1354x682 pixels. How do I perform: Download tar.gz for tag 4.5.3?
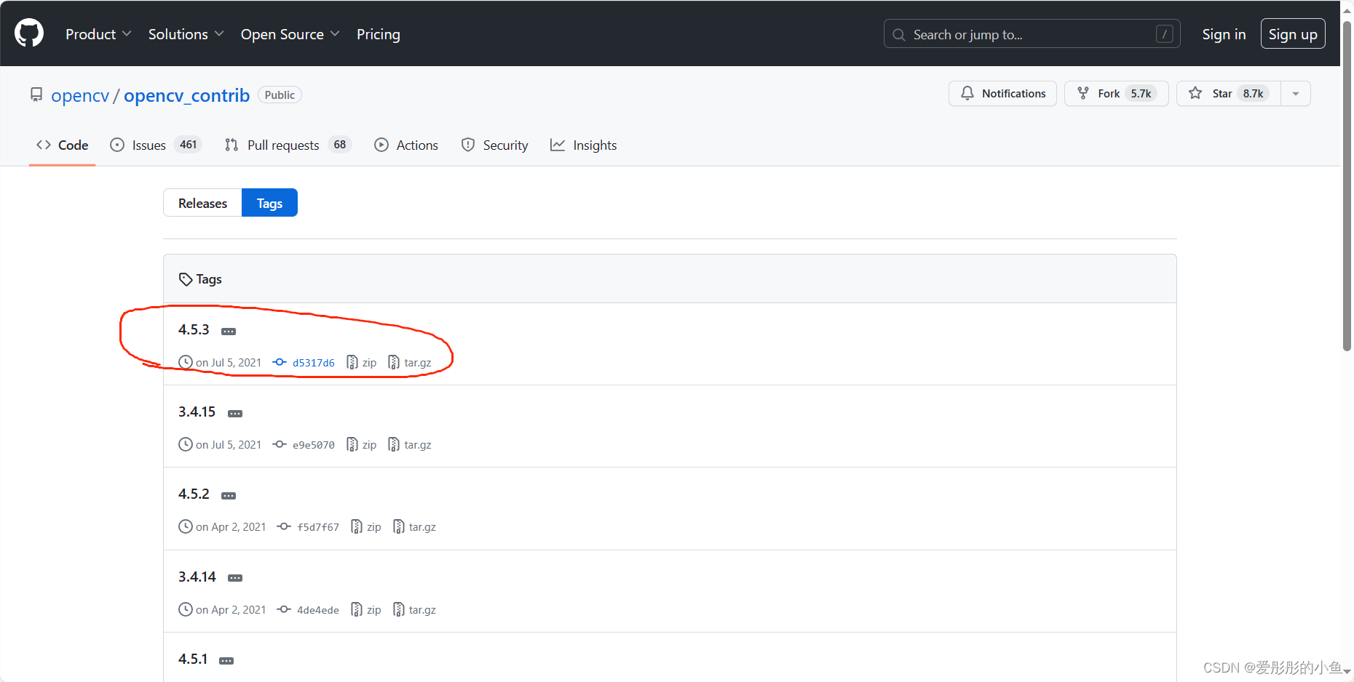[410, 363]
